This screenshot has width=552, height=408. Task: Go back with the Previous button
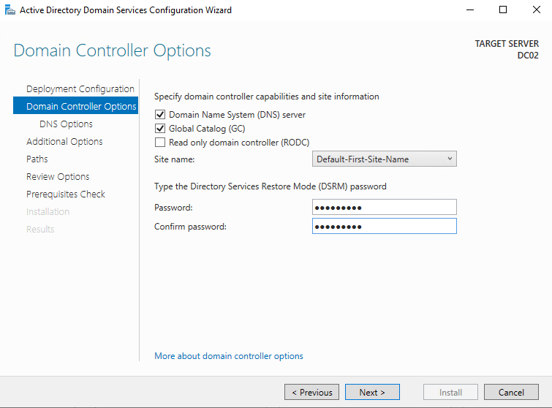coord(312,392)
